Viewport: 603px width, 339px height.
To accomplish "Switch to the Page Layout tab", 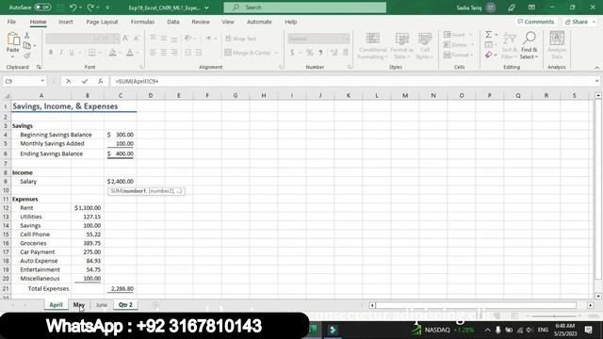I will pyautogui.click(x=102, y=22).
